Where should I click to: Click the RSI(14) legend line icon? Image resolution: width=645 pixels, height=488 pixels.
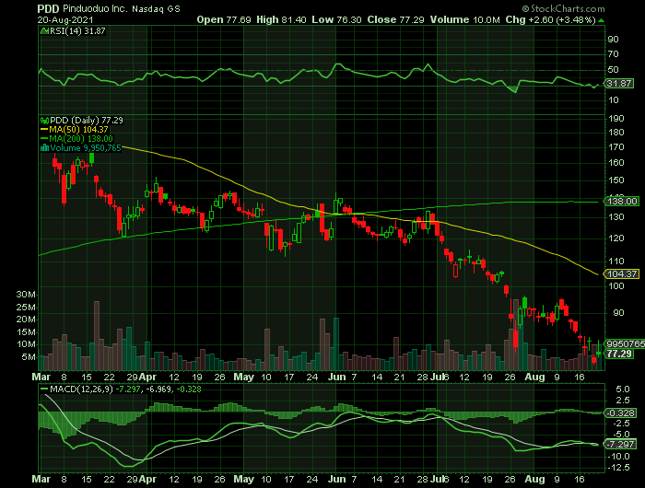point(44,31)
